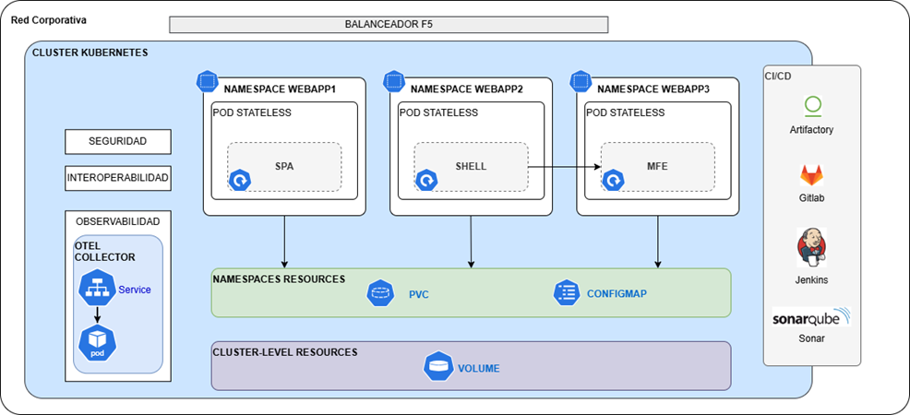The image size is (910, 415).
Task: Select the ConfigMap icon
Action: [x=566, y=294]
